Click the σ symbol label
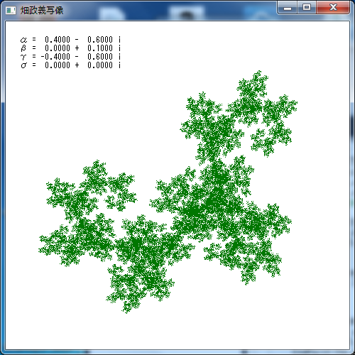This screenshot has height=355, width=355. click(x=23, y=65)
